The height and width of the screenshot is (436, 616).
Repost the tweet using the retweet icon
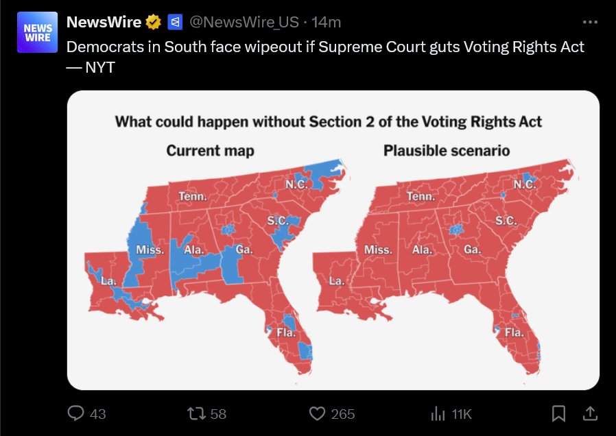coord(196,413)
